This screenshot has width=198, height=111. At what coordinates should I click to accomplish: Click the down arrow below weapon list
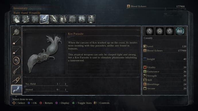pyautogui.click(x=16, y=96)
